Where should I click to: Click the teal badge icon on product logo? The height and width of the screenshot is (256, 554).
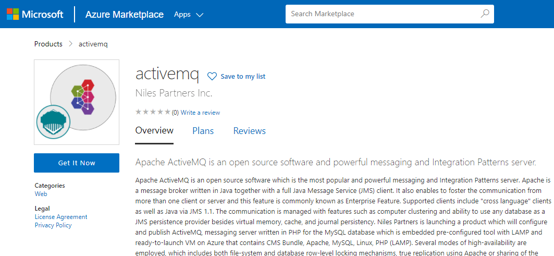(53, 122)
